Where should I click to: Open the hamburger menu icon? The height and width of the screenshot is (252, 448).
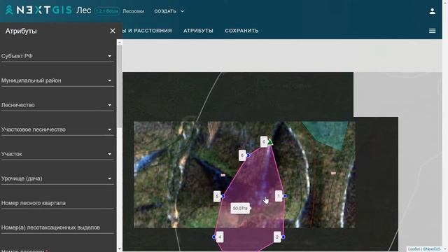(432, 31)
